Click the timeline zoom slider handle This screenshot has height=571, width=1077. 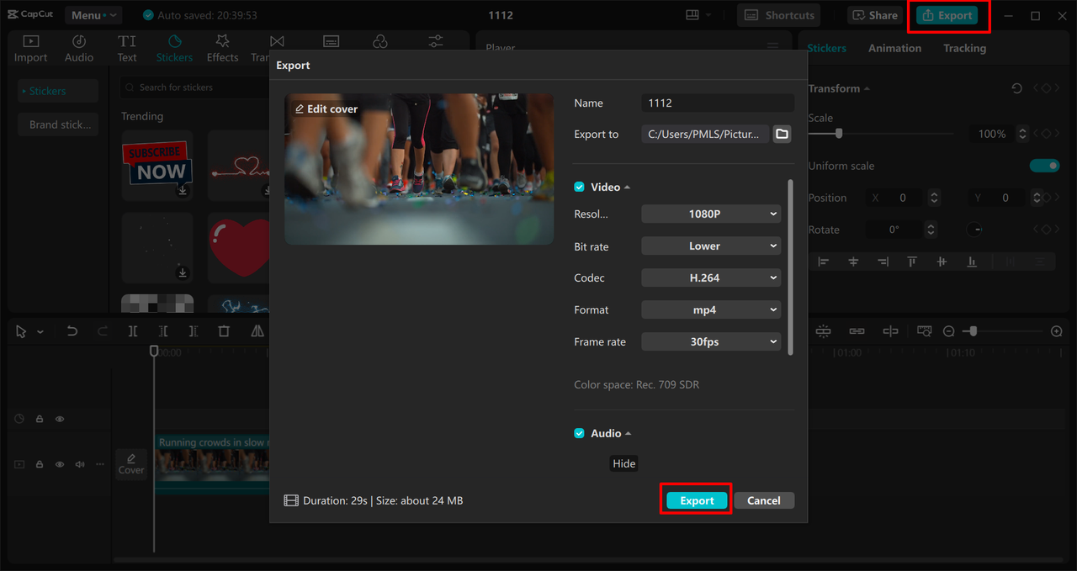(973, 331)
